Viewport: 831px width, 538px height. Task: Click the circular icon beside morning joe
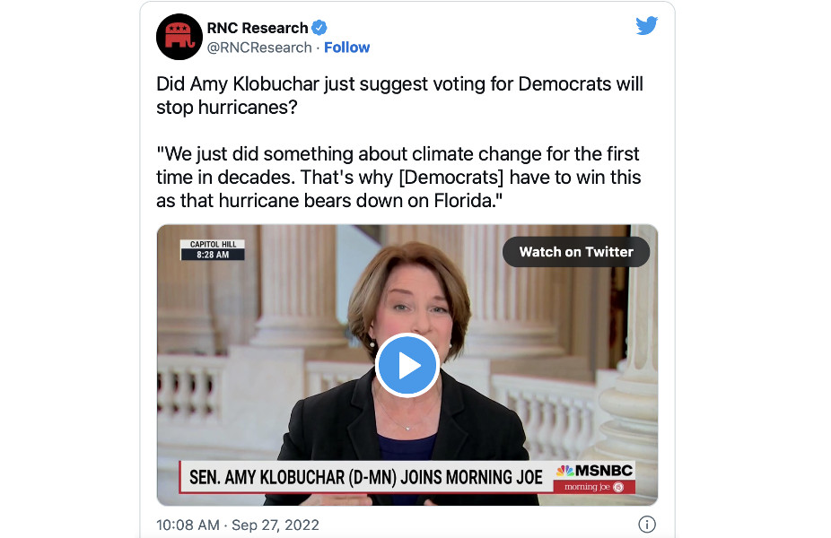tap(618, 487)
